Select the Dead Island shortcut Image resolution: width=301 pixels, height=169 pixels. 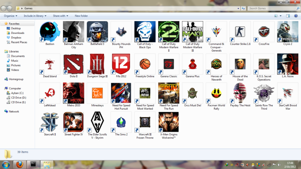50,64
